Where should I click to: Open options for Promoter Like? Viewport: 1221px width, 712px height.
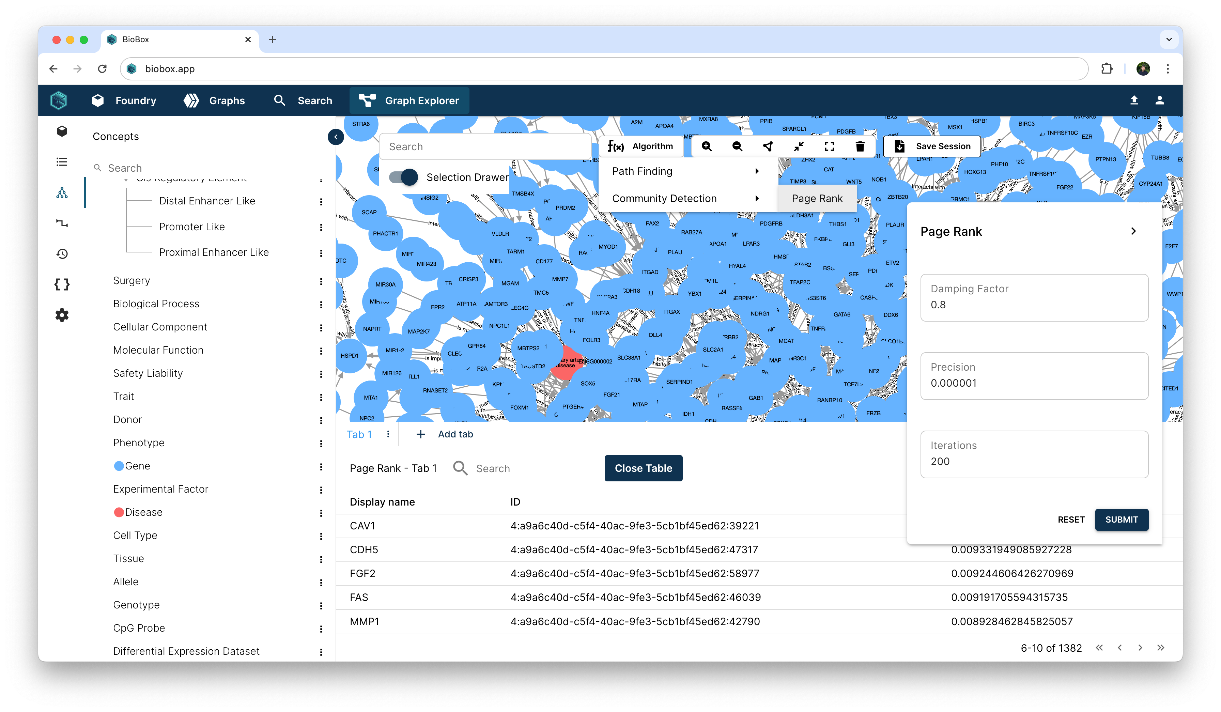click(321, 228)
